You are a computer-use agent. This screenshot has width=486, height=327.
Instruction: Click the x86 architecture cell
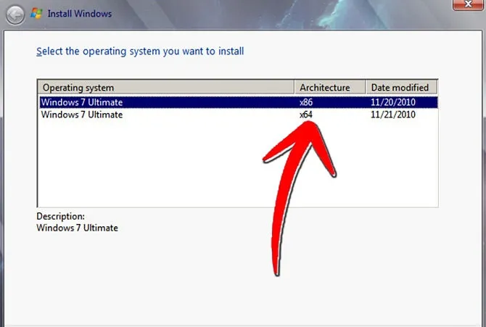pyautogui.click(x=306, y=102)
